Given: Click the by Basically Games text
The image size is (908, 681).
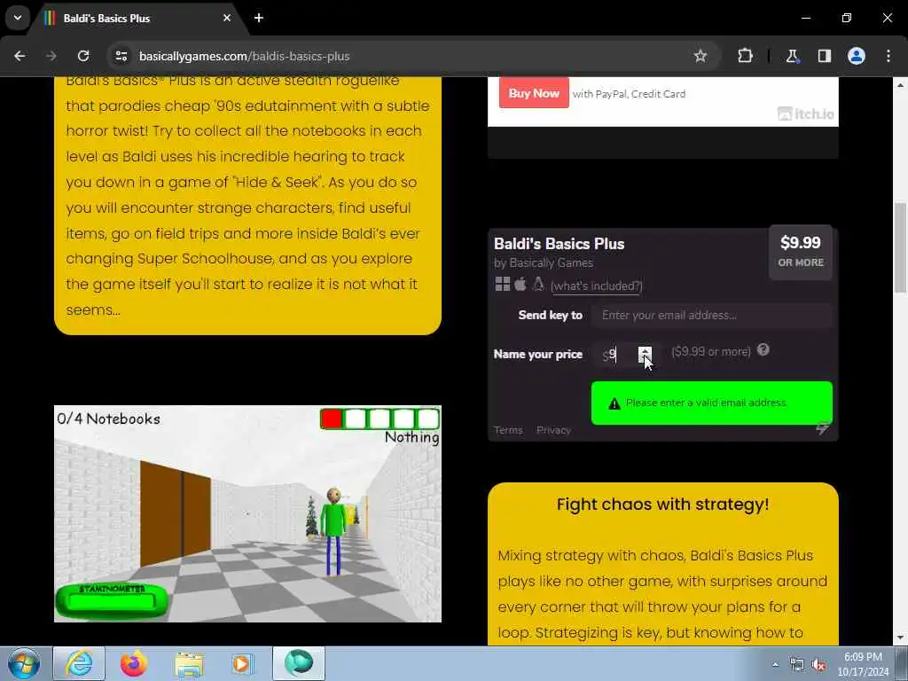Looking at the screenshot, I should pos(544,262).
